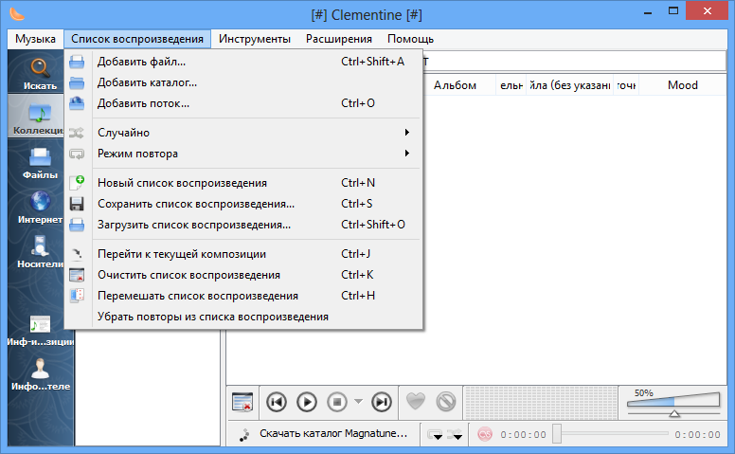Select the Коллекция library sidebar tab
Viewport: 735px width, 454px height.
(x=37, y=117)
